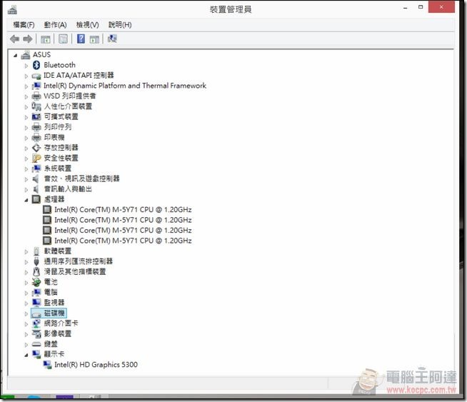
Task: Select the 監視器 category label
Action: [54, 303]
